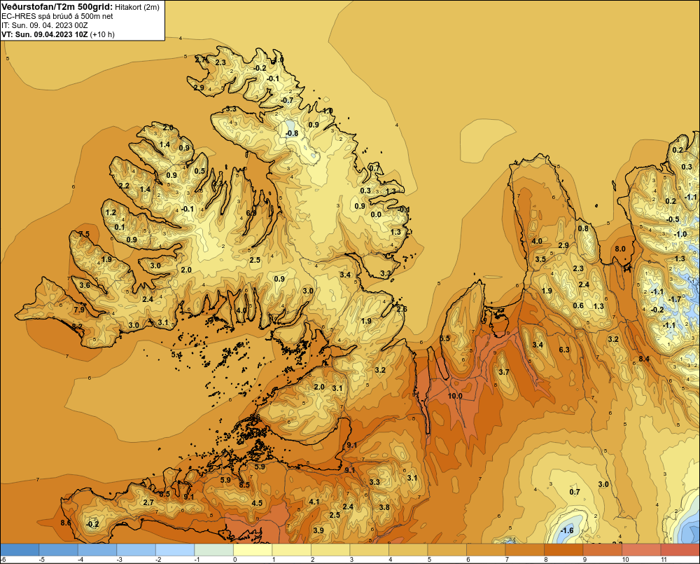Image resolution: width=700 pixels, height=564 pixels.
Task: Click the '-0.8' temperature value
Action: tap(291, 133)
